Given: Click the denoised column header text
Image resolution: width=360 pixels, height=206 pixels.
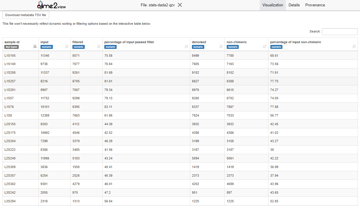Looking at the screenshot, I should pos(199,42).
